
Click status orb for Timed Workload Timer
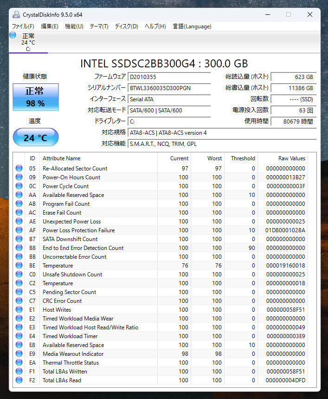tap(19, 336)
